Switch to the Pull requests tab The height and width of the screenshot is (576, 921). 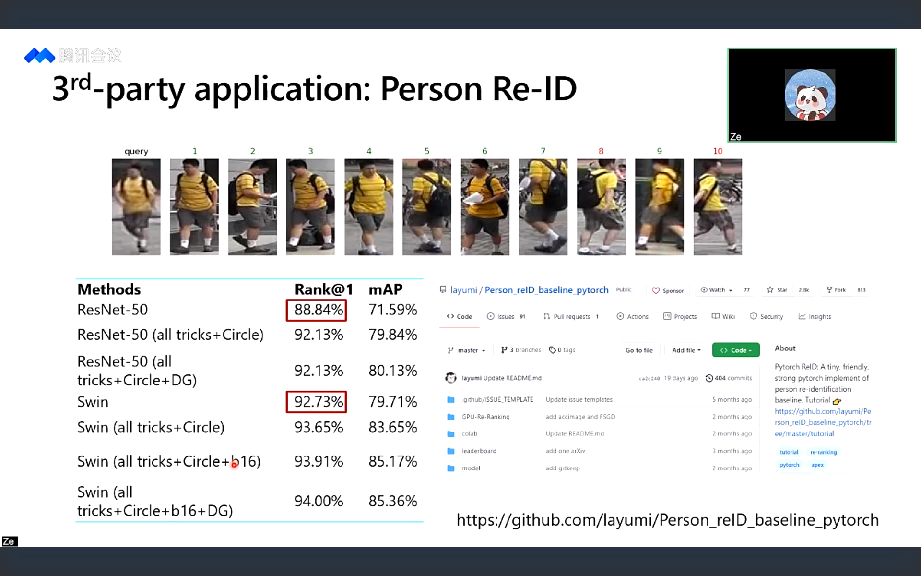pyautogui.click(x=571, y=317)
